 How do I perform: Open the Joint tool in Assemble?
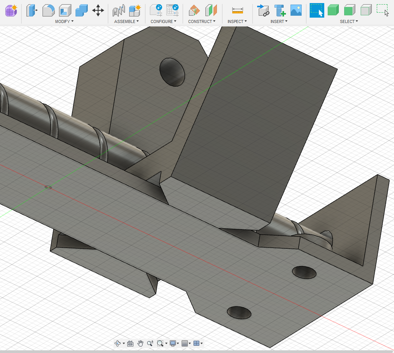pyautogui.click(x=118, y=11)
